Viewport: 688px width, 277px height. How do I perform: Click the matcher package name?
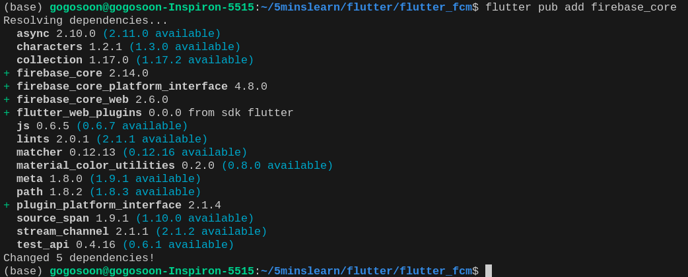click(40, 152)
